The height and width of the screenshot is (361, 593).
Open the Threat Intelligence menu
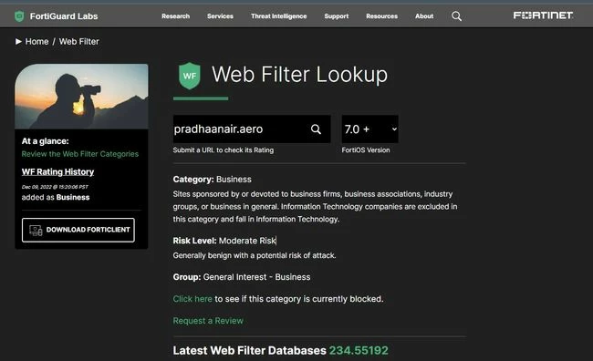[279, 16]
